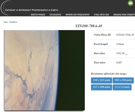Open the Request New Imagery menu
135x112 pixels.
pyautogui.click(x=124, y=15)
